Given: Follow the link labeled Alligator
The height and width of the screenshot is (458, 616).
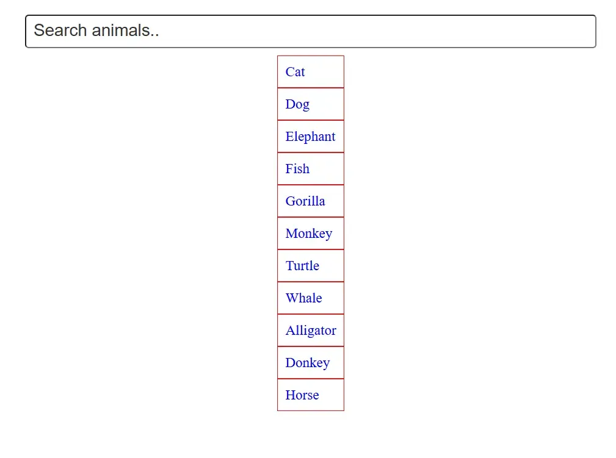Looking at the screenshot, I should pyautogui.click(x=311, y=331).
